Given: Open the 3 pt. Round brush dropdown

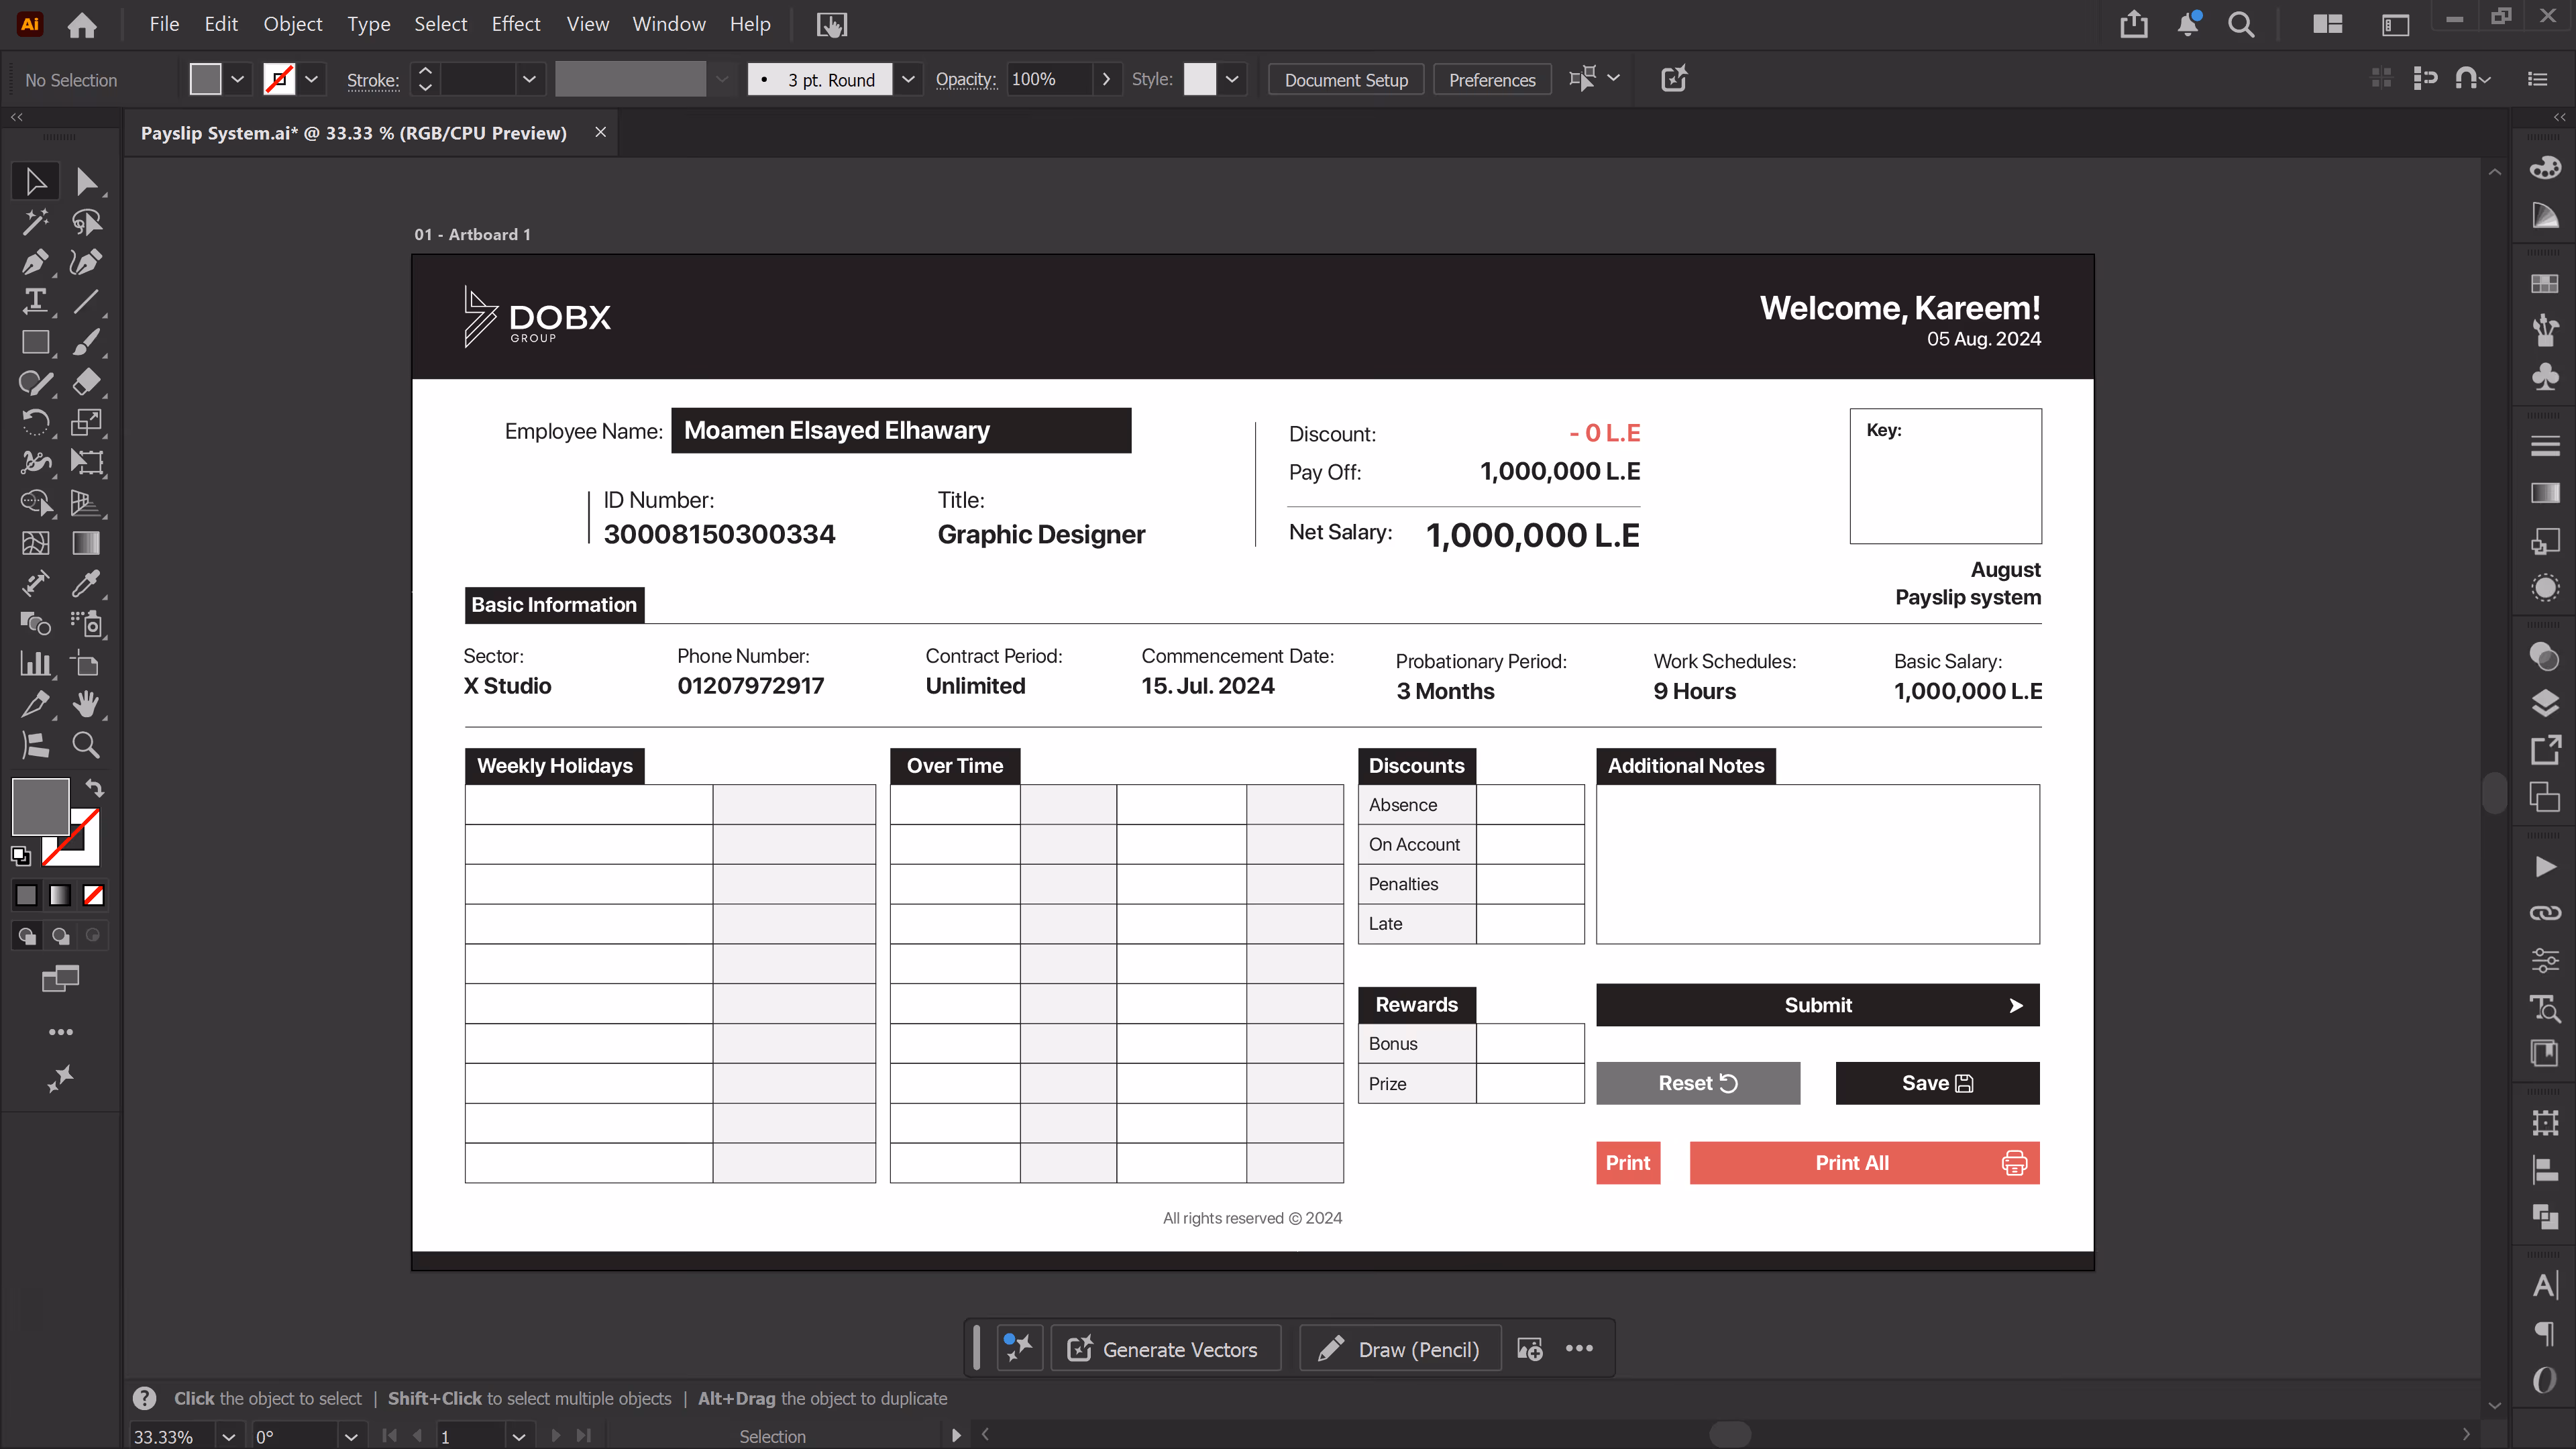Looking at the screenshot, I should click(908, 79).
